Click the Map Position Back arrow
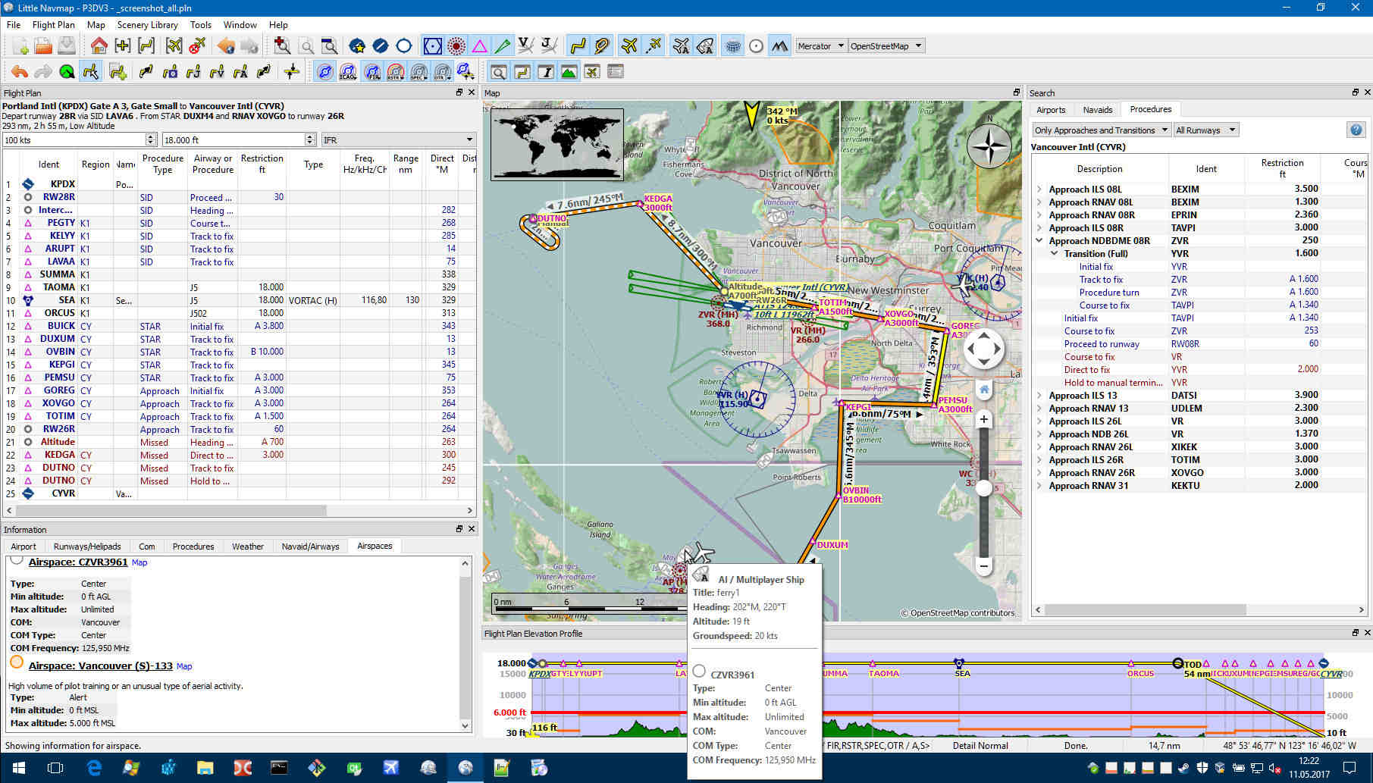Viewport: 1373px width, 783px height. click(226, 46)
